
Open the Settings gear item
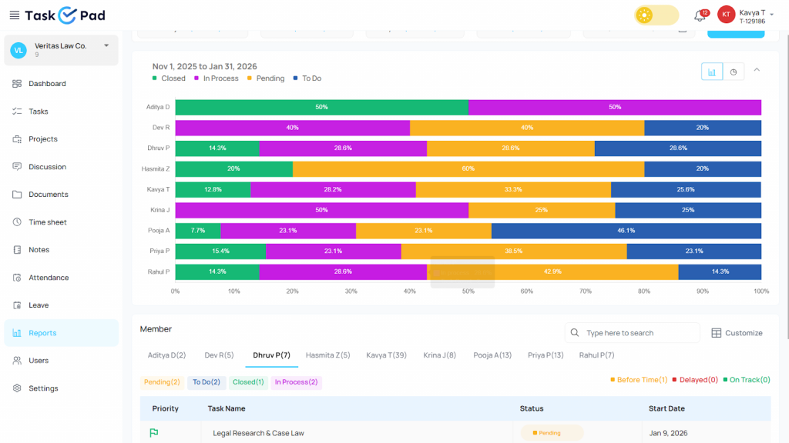click(43, 388)
